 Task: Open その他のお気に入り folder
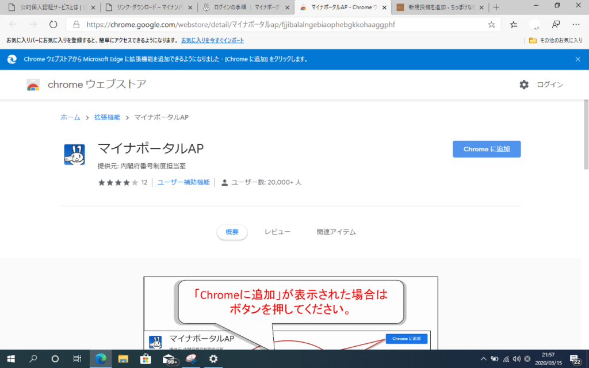(556, 40)
